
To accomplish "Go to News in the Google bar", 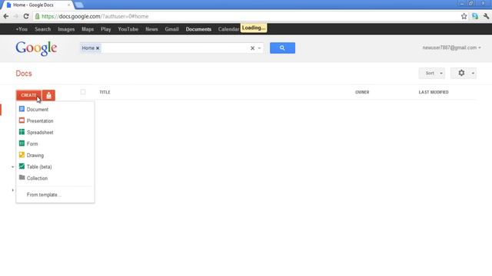I will click(x=151, y=29).
